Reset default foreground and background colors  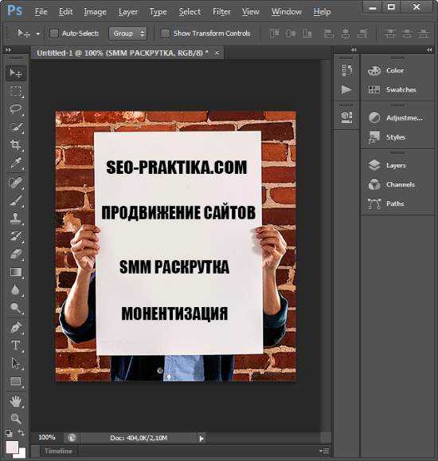(9, 433)
